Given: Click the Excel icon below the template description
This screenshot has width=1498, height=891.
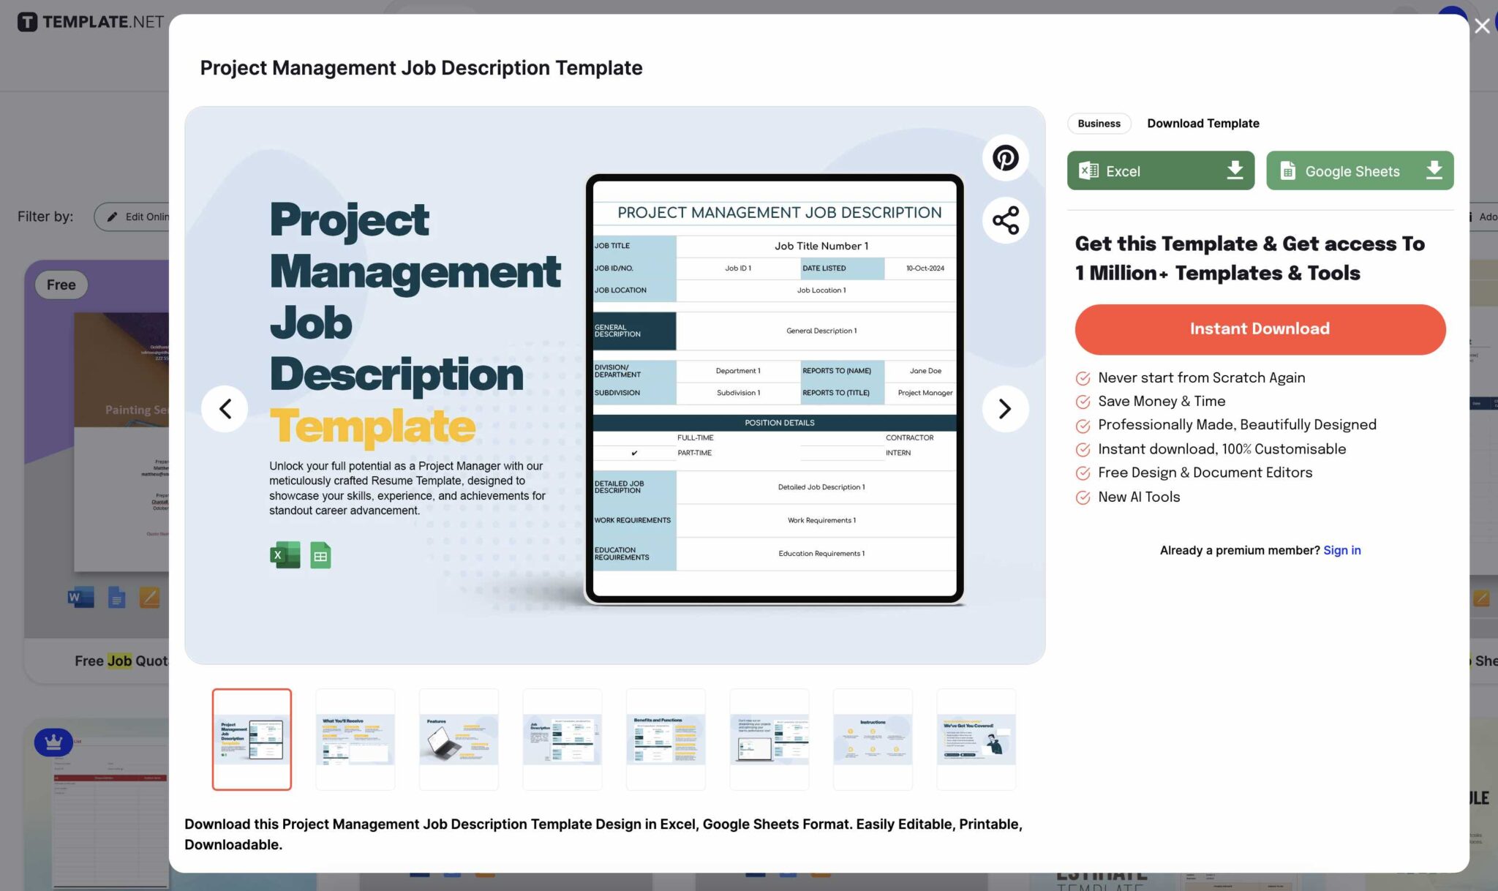Looking at the screenshot, I should [285, 554].
